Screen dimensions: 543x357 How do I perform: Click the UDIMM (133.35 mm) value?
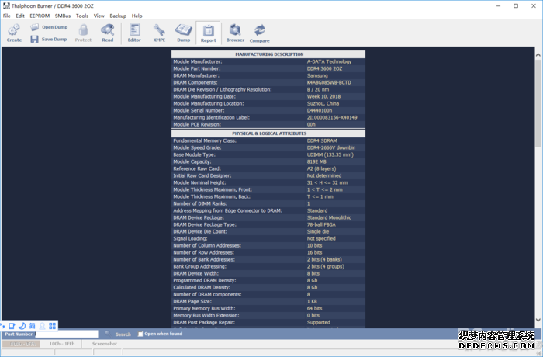click(330, 154)
